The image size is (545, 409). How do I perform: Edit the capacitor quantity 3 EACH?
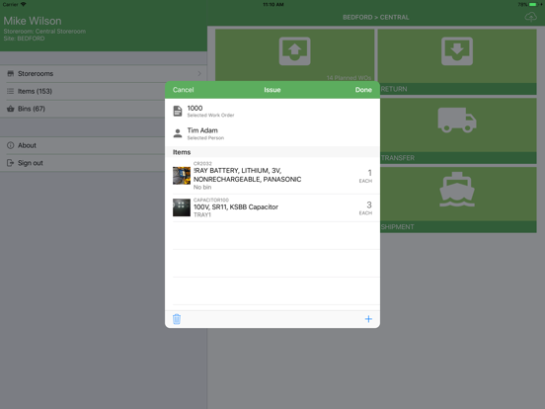(365, 207)
